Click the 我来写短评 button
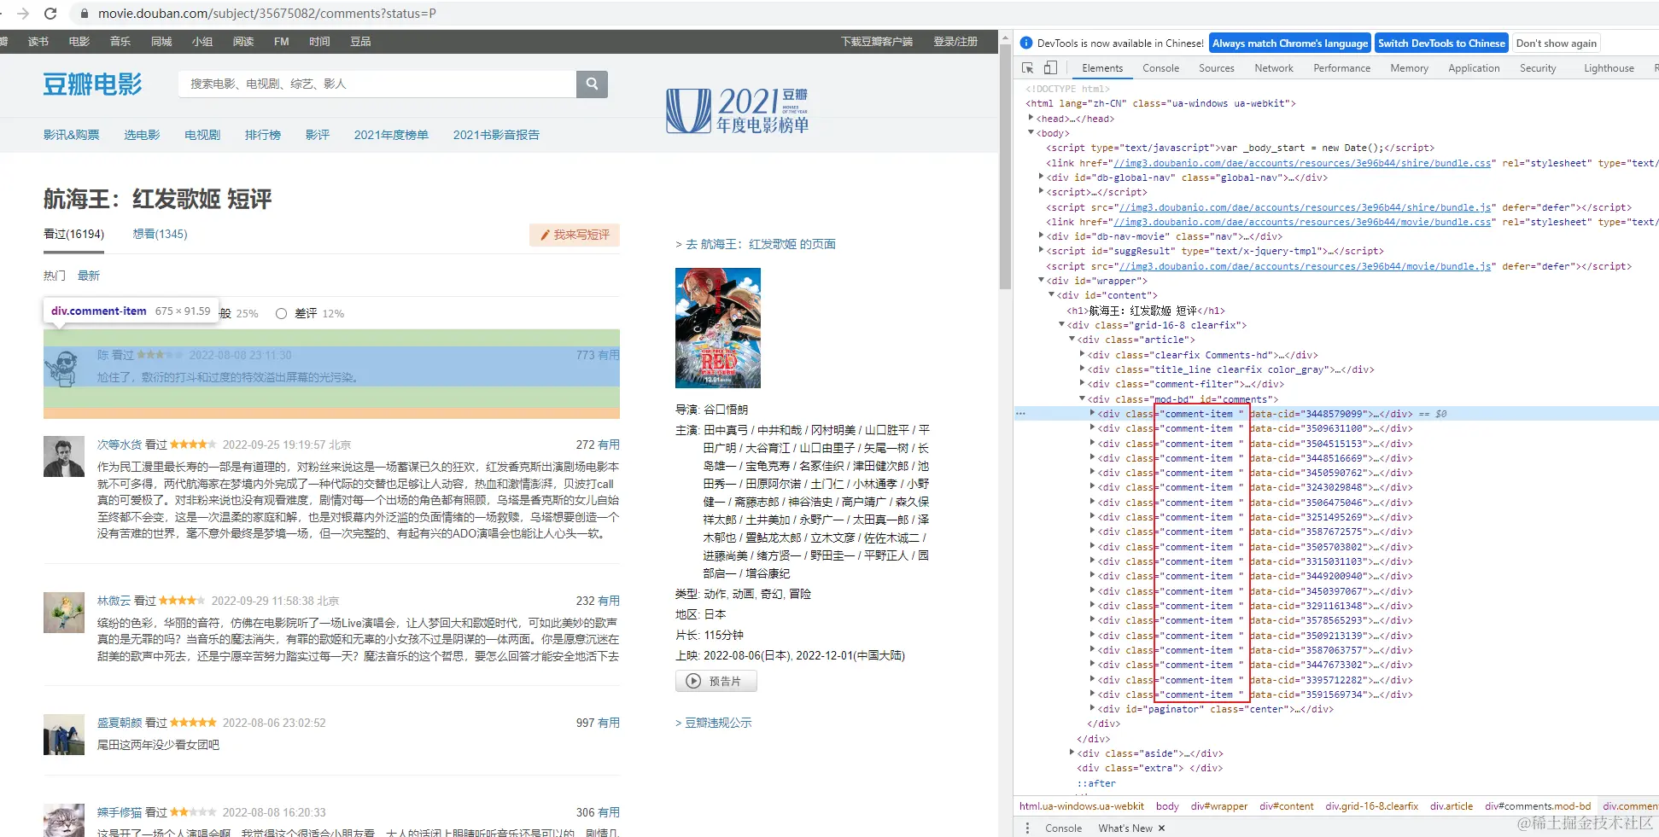Image resolution: width=1659 pixels, height=837 pixels. tap(575, 235)
